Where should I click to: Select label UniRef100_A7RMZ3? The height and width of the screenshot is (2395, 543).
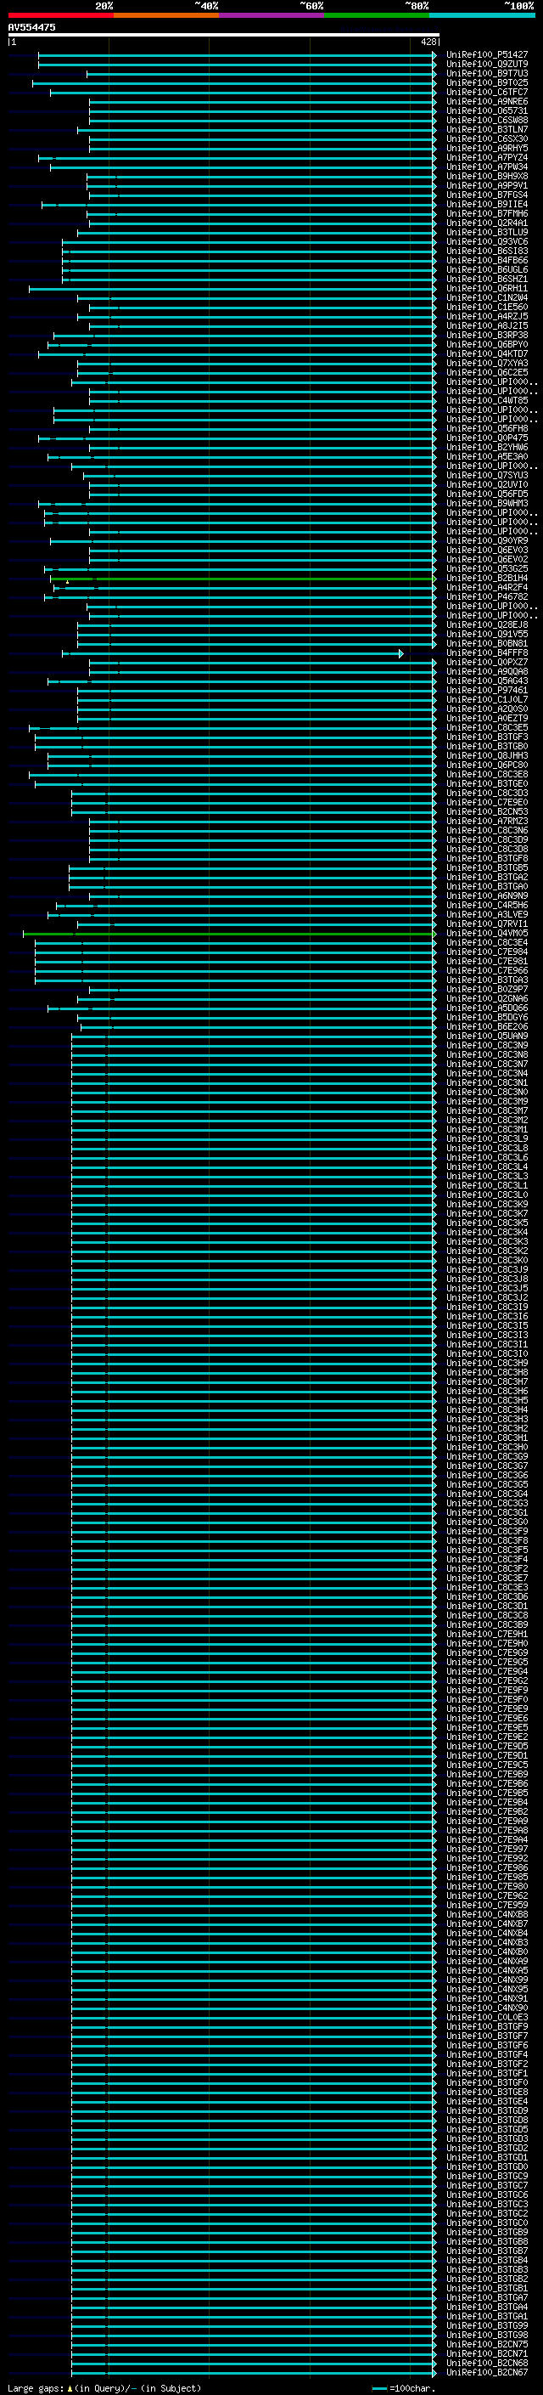pyautogui.click(x=486, y=822)
